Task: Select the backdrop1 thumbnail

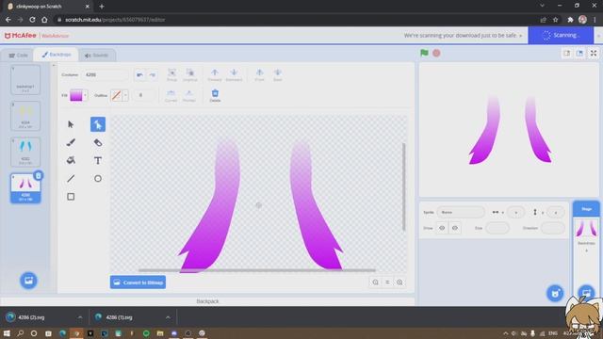Action: [x=25, y=79]
